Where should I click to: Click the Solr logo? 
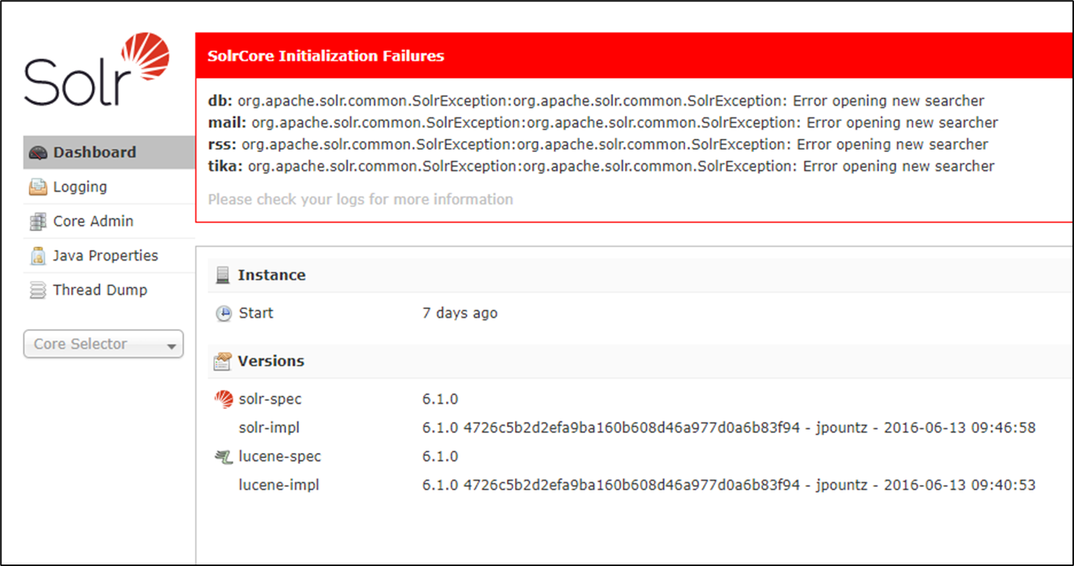(x=97, y=70)
